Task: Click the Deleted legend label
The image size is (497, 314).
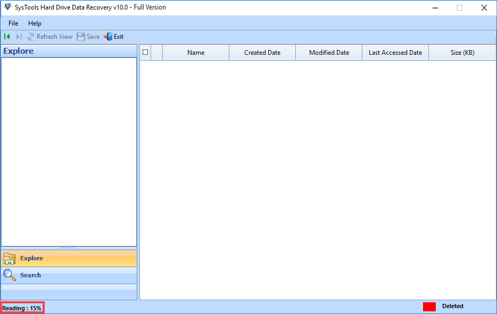Action: pyautogui.click(x=453, y=306)
